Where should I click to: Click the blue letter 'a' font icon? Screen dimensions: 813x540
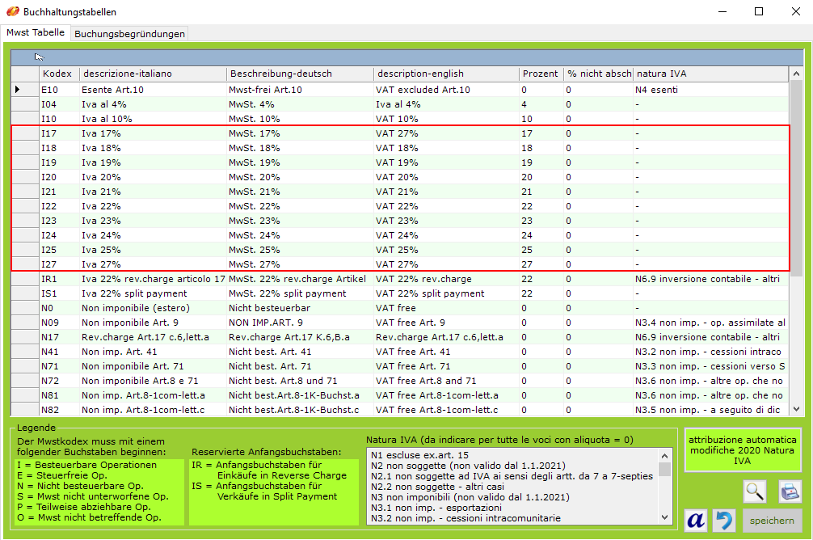coord(696,521)
